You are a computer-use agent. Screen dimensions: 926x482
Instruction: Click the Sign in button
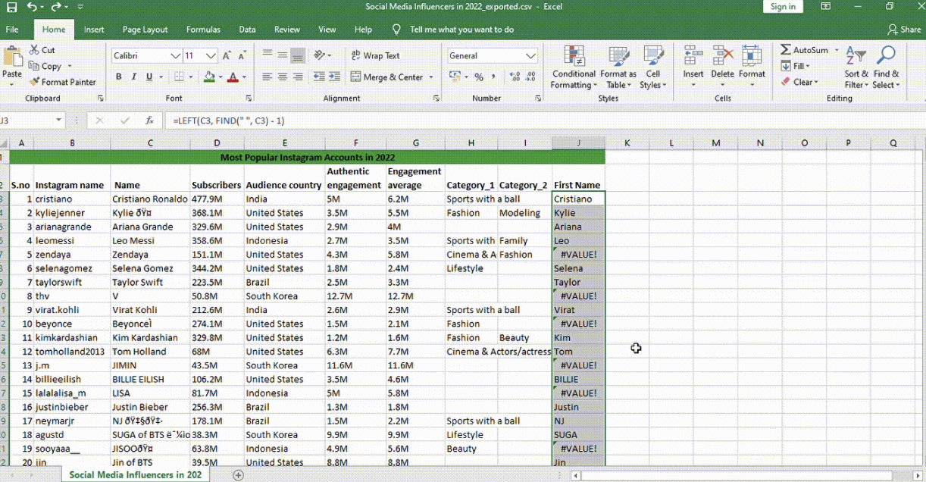pos(783,6)
